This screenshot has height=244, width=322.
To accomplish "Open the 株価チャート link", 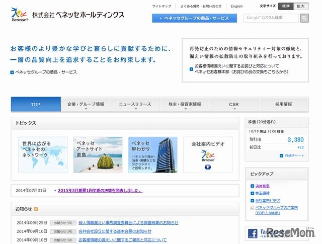I will coord(294,155).
